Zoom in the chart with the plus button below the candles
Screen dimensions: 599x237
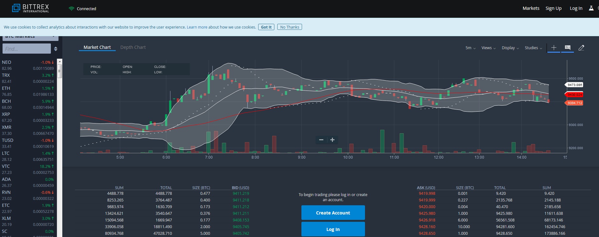click(332, 140)
